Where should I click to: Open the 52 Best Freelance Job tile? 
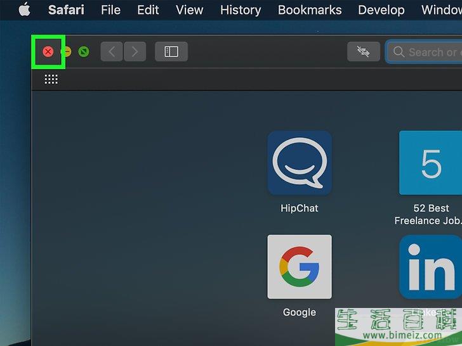coord(430,163)
